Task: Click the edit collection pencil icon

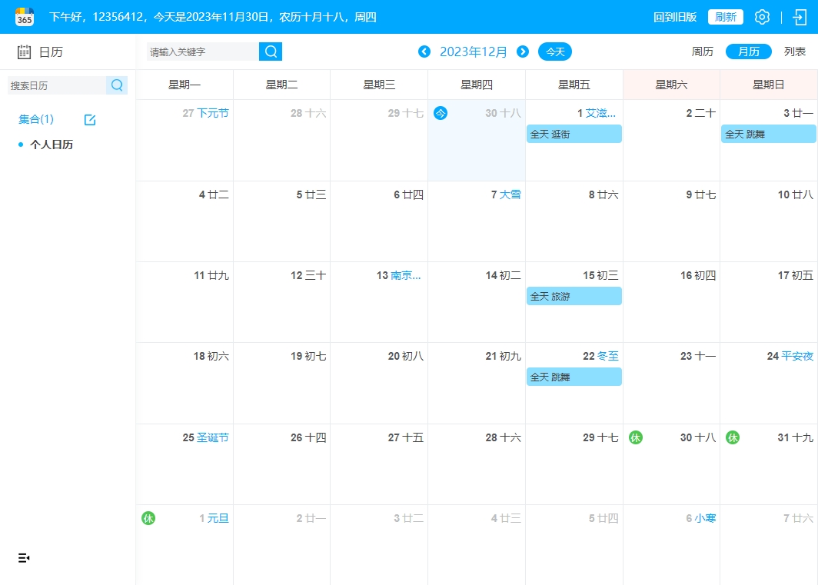Action: point(90,120)
